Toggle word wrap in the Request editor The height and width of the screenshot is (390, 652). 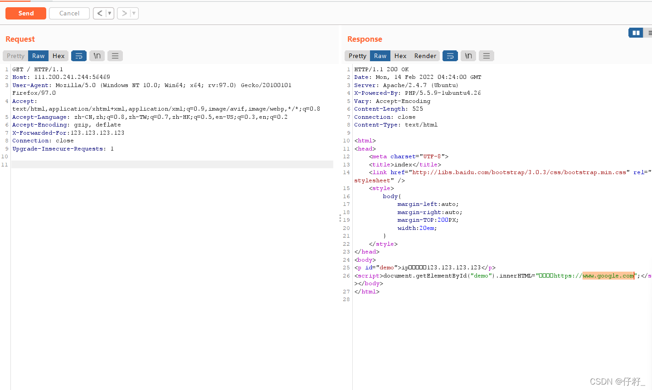point(79,56)
